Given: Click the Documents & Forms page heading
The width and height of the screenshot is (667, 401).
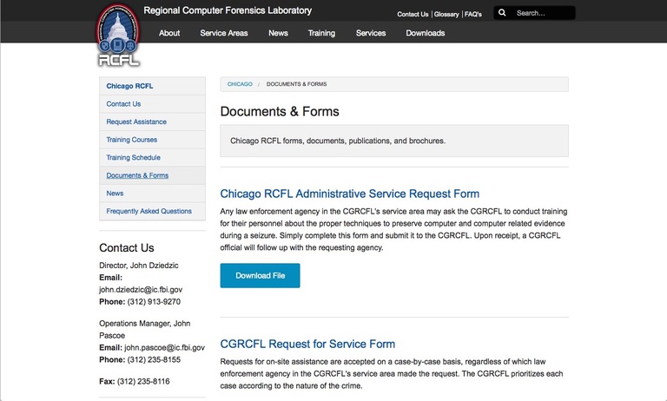Looking at the screenshot, I should tap(280, 111).
